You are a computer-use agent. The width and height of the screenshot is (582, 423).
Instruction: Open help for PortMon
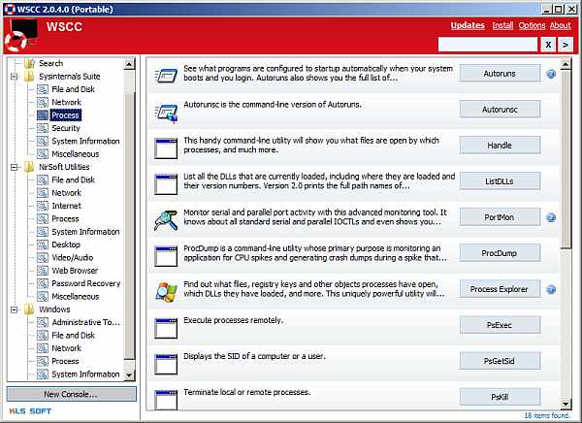551,217
